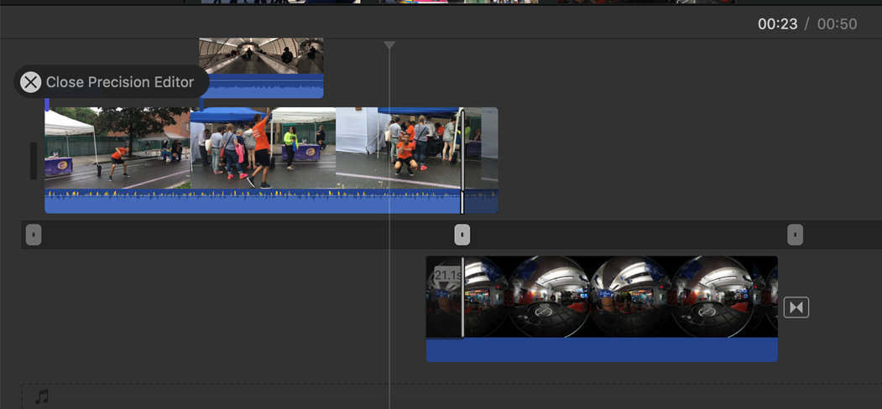This screenshot has height=409, width=882.
Task: Click the playhead triangle at the top of the timeline
Action: [389, 45]
